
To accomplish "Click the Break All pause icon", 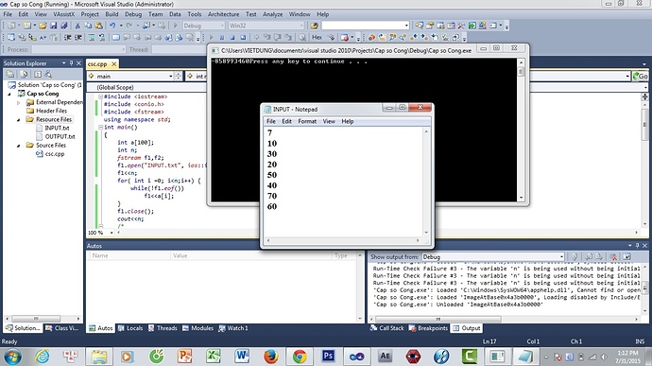I will [222, 38].
